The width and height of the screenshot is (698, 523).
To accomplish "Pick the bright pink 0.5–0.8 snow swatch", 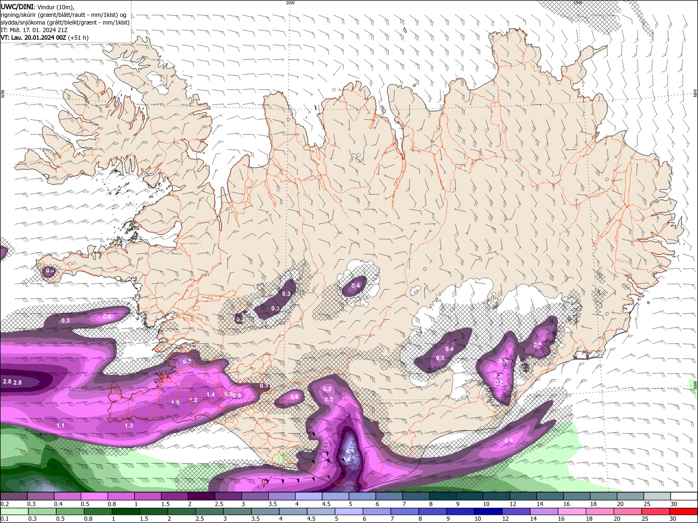I will (94, 496).
